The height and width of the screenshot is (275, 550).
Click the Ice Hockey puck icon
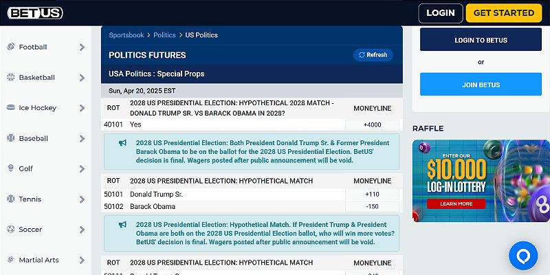point(10,107)
